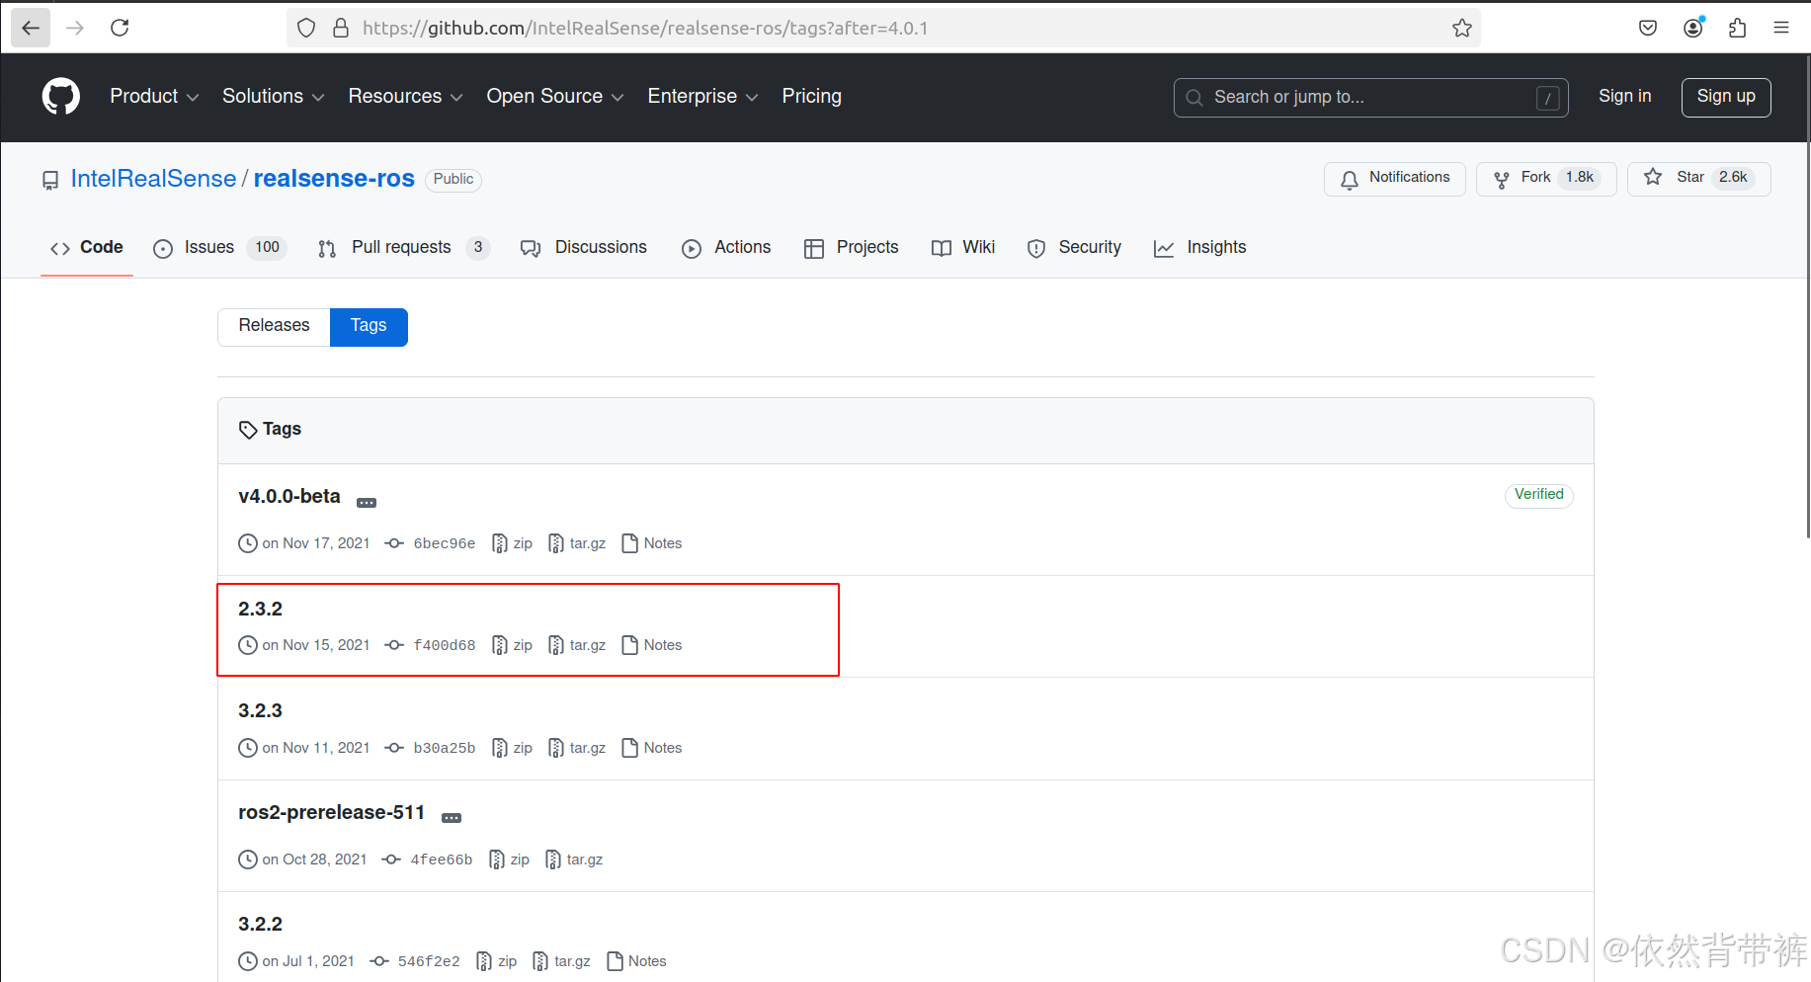Viewport: 1811px width, 982px height.
Task: Expand the Product dropdown menu
Action: click(154, 97)
